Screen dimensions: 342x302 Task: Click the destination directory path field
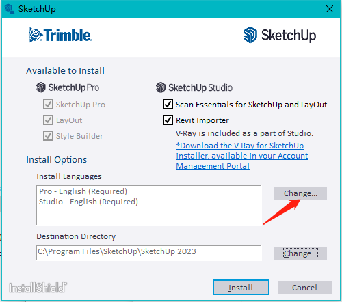pyautogui.click(x=149, y=253)
